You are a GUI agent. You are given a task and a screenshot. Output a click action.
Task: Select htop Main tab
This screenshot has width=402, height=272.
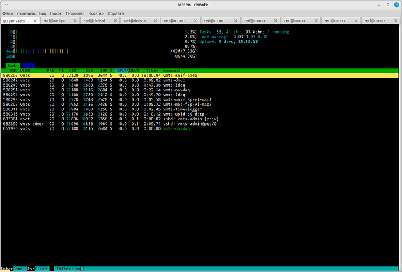coord(13,66)
